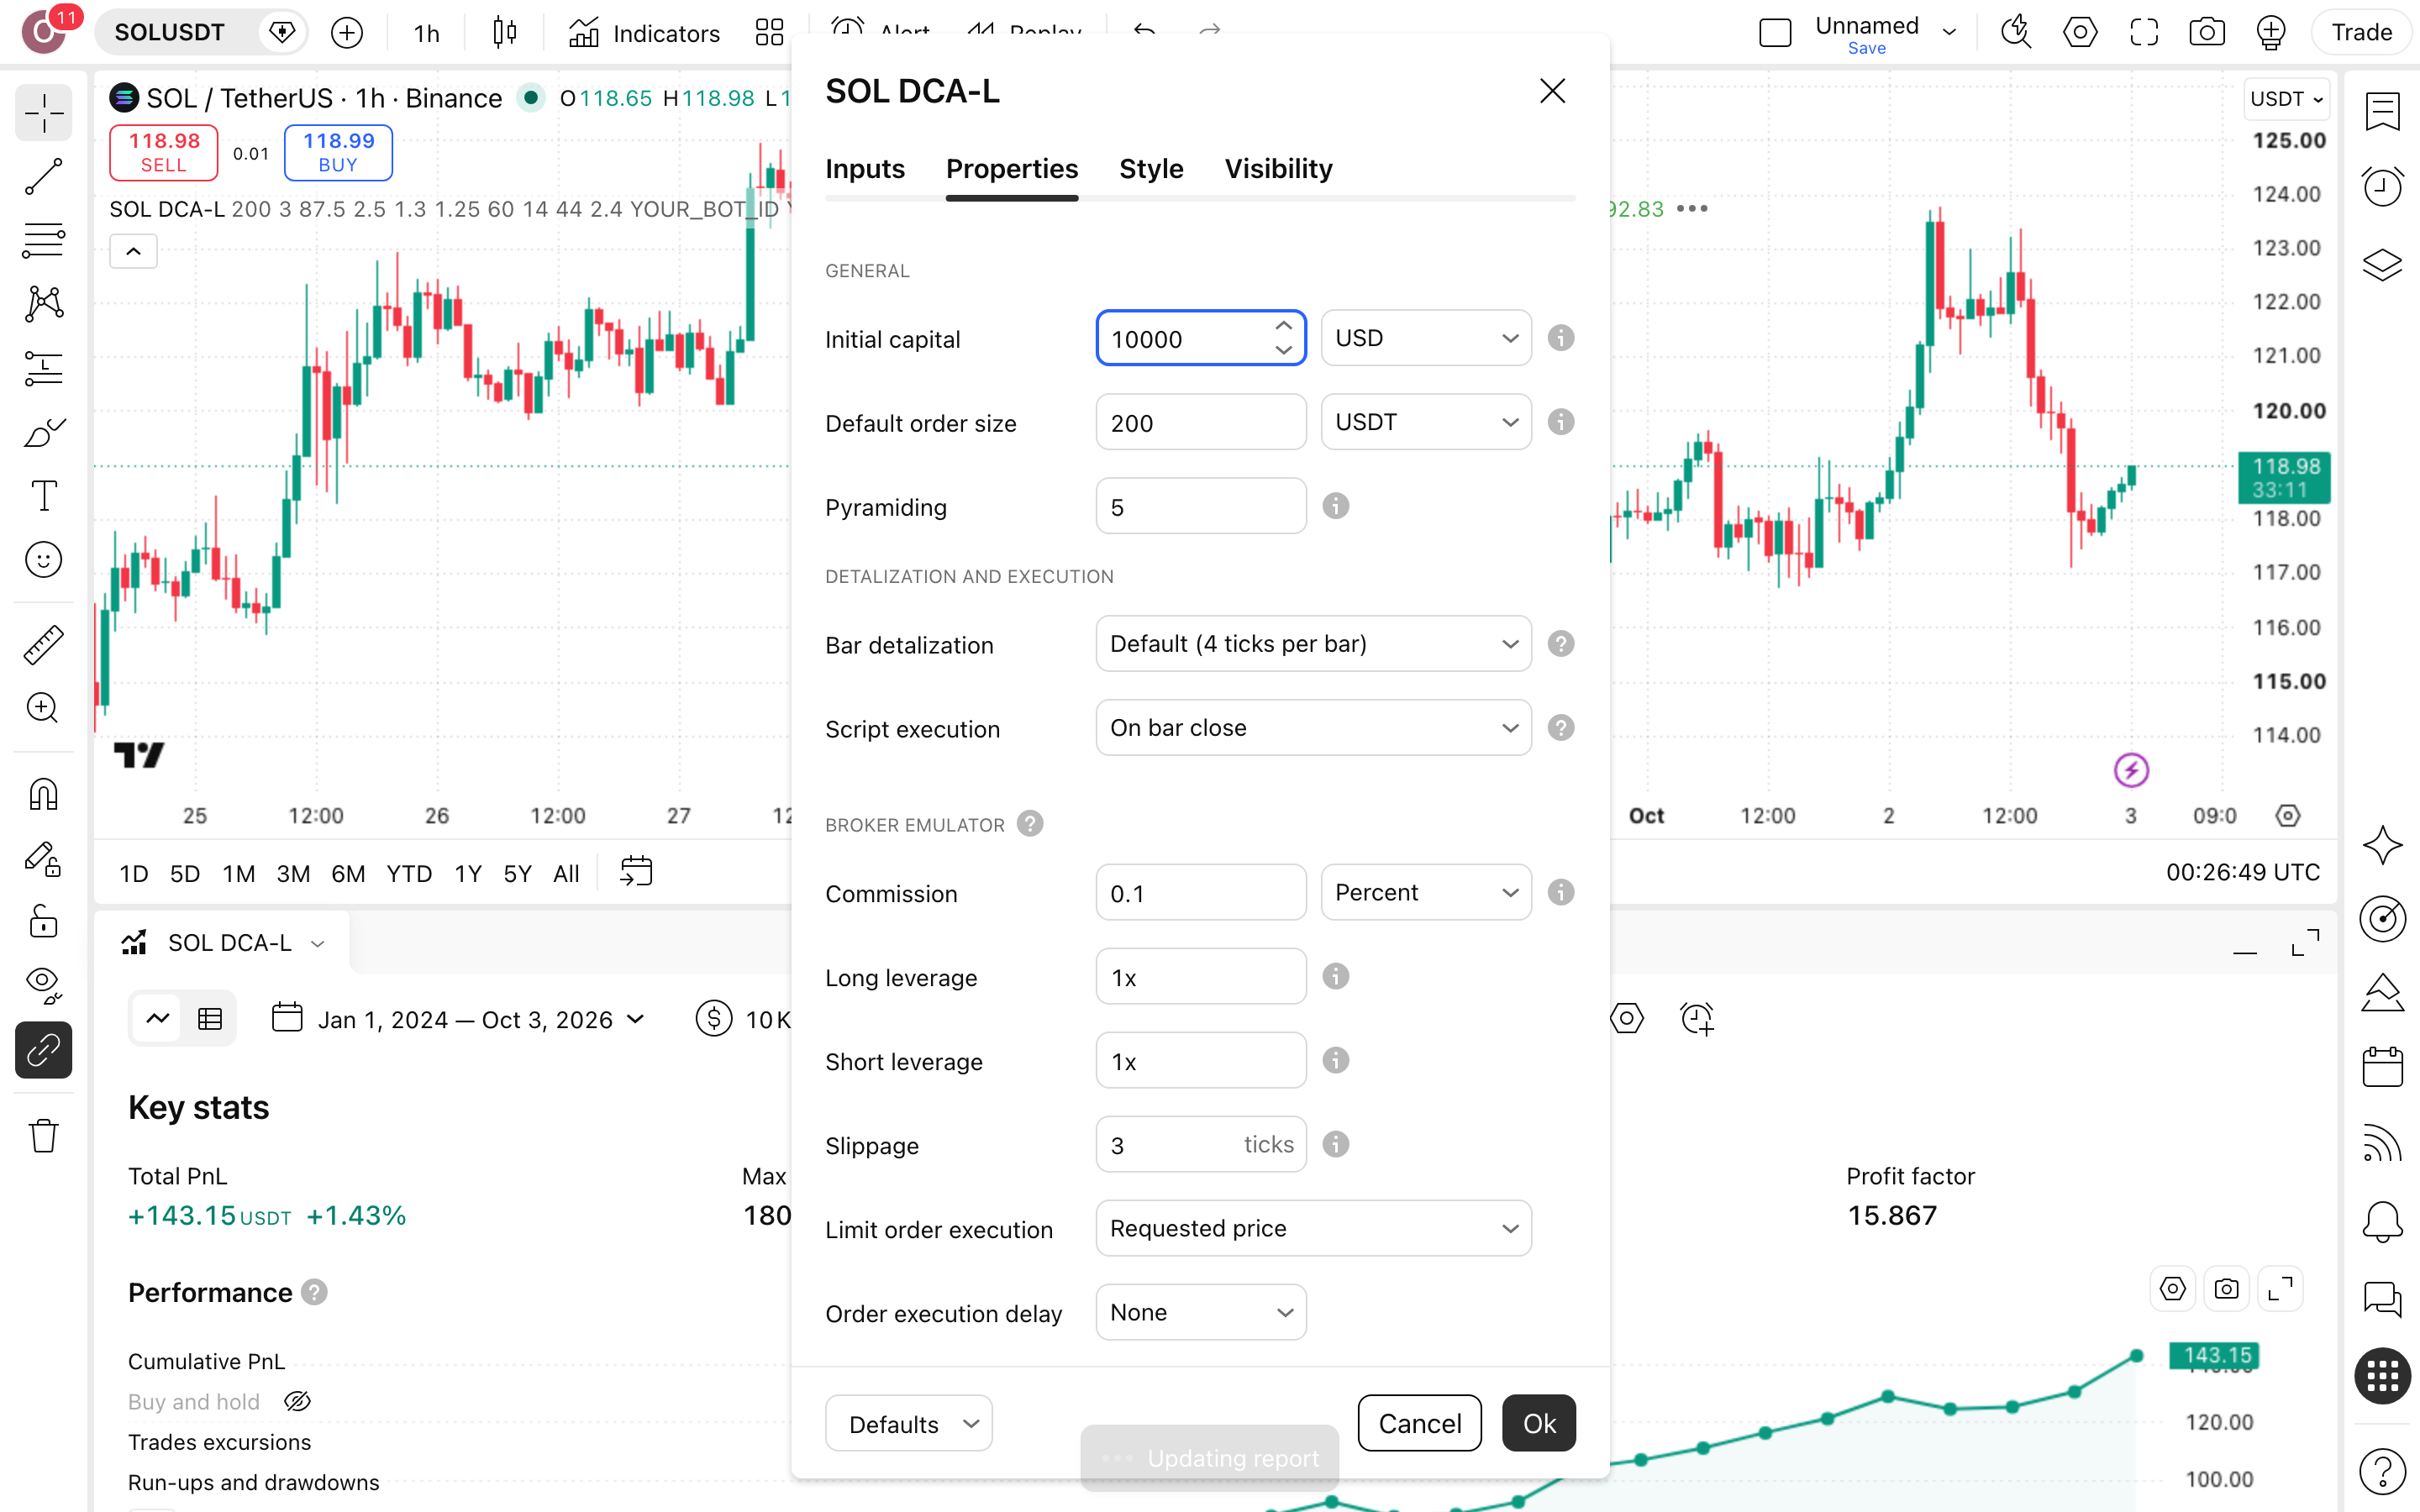The width and height of the screenshot is (2420, 1512).
Task: Switch to the Visibility tab
Action: click(1278, 169)
